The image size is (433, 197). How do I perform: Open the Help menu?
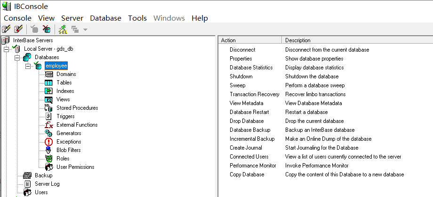point(200,18)
